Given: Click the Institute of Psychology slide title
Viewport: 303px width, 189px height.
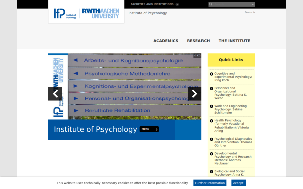Looking at the screenshot, I should pos(95,129).
